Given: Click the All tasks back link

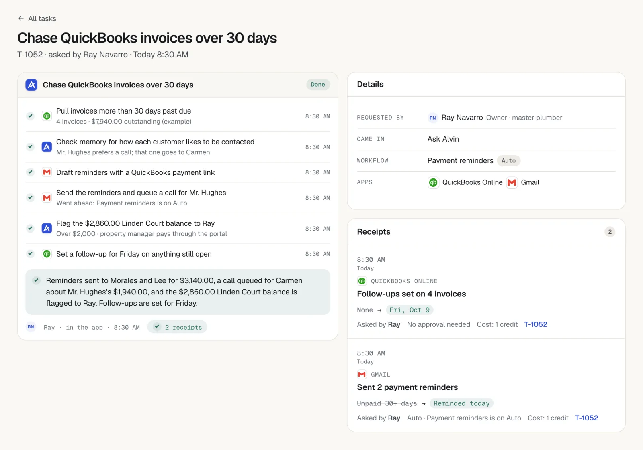Looking at the screenshot, I should pyautogui.click(x=37, y=18).
